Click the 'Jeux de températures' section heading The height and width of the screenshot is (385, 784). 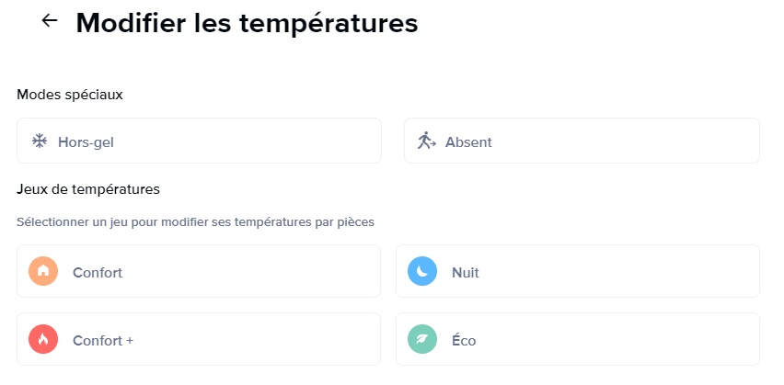coord(88,190)
